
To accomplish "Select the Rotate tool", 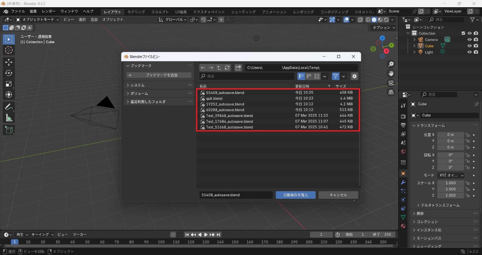I will click(x=9, y=73).
